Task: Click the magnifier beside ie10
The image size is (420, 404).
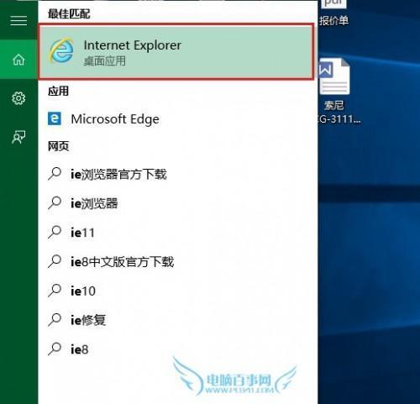Action: pos(55,291)
